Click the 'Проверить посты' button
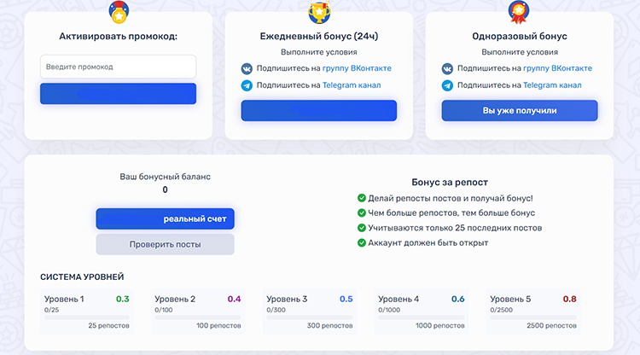The image size is (640, 355). pos(165,245)
